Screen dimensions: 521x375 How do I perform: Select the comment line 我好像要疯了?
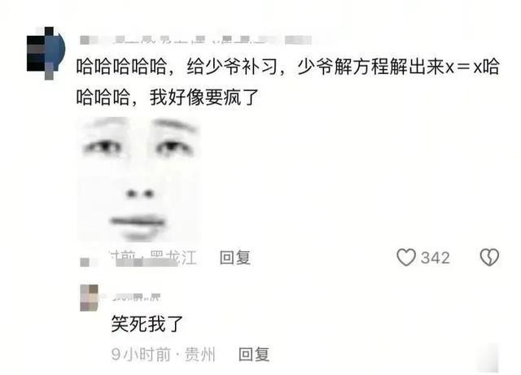[204, 98]
